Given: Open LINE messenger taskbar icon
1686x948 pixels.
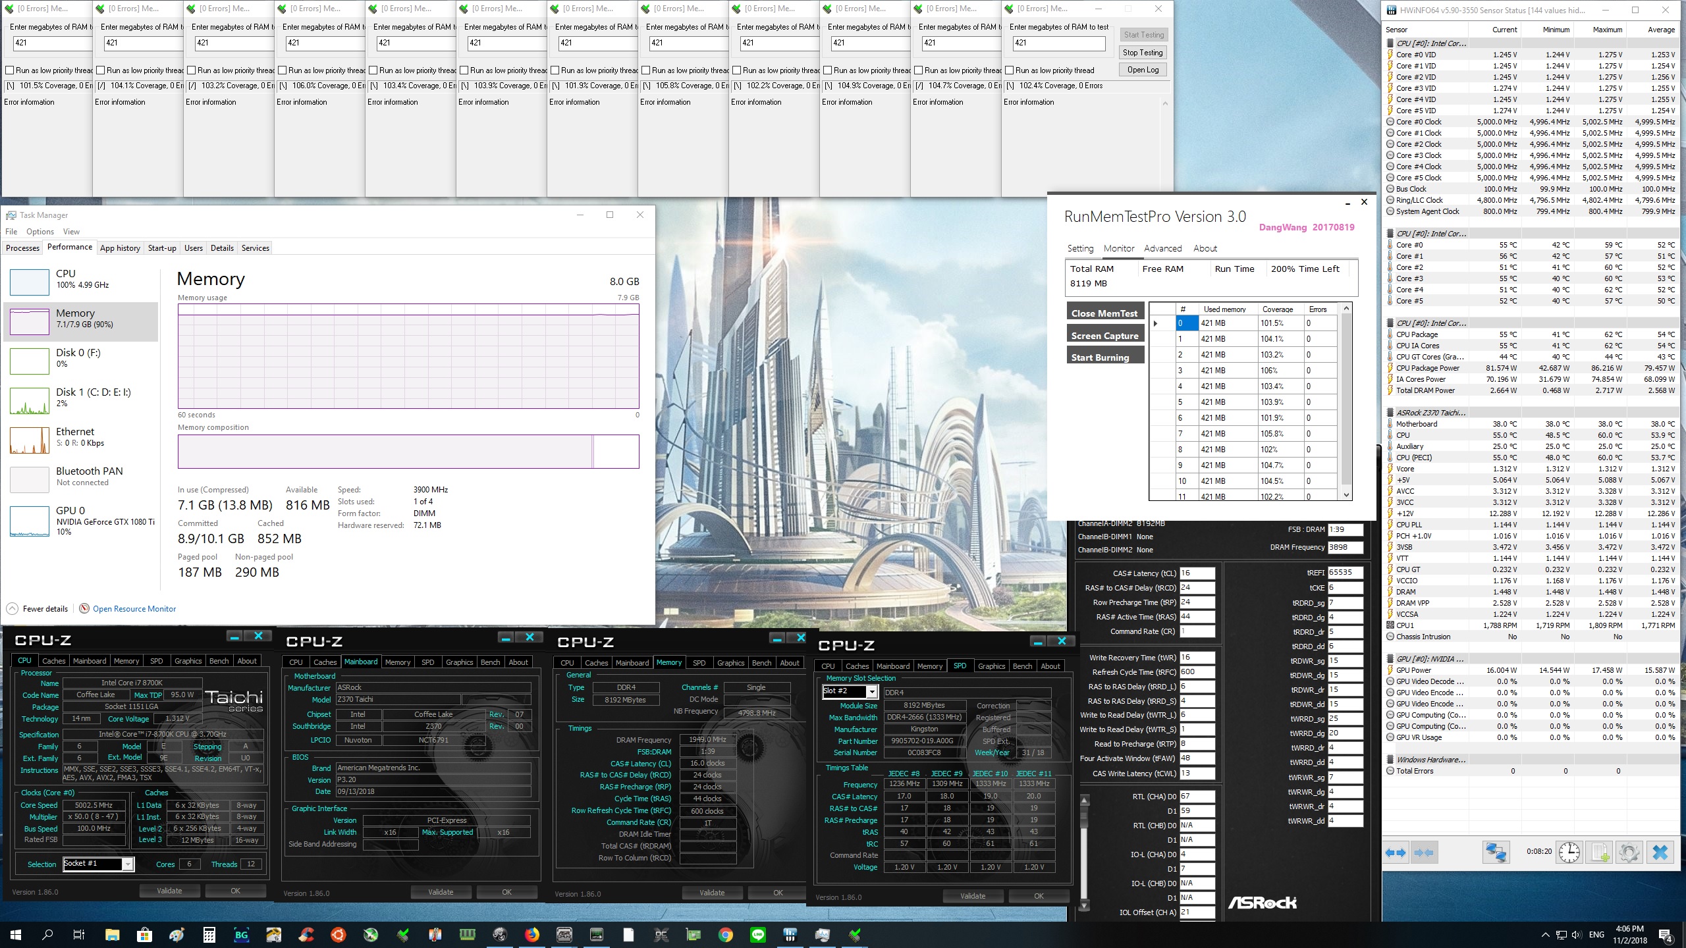Looking at the screenshot, I should [x=758, y=935].
